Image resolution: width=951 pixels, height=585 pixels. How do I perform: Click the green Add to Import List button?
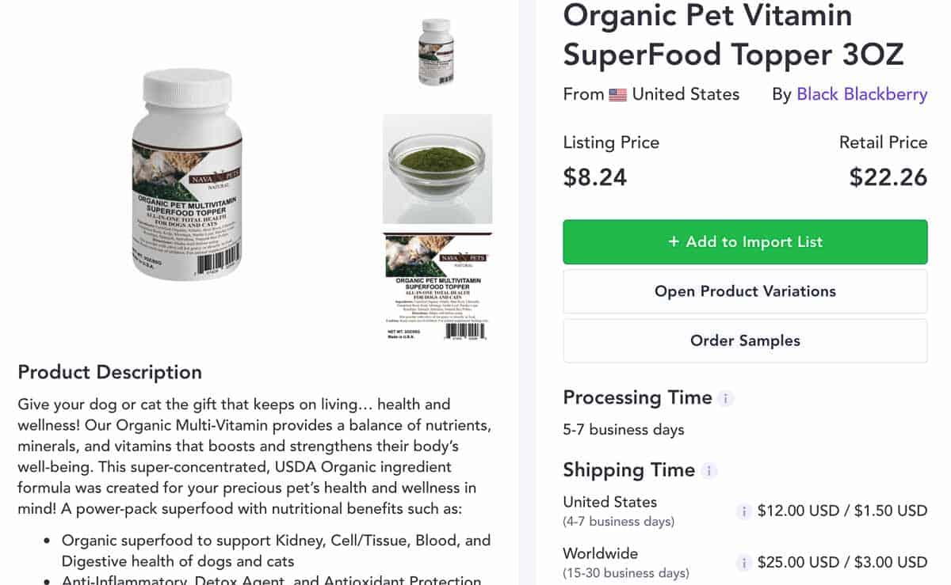(745, 241)
